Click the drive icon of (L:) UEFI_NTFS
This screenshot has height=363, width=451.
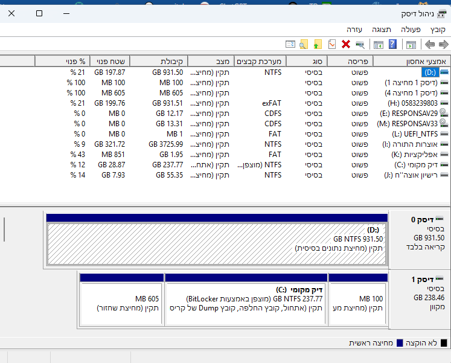(444, 133)
